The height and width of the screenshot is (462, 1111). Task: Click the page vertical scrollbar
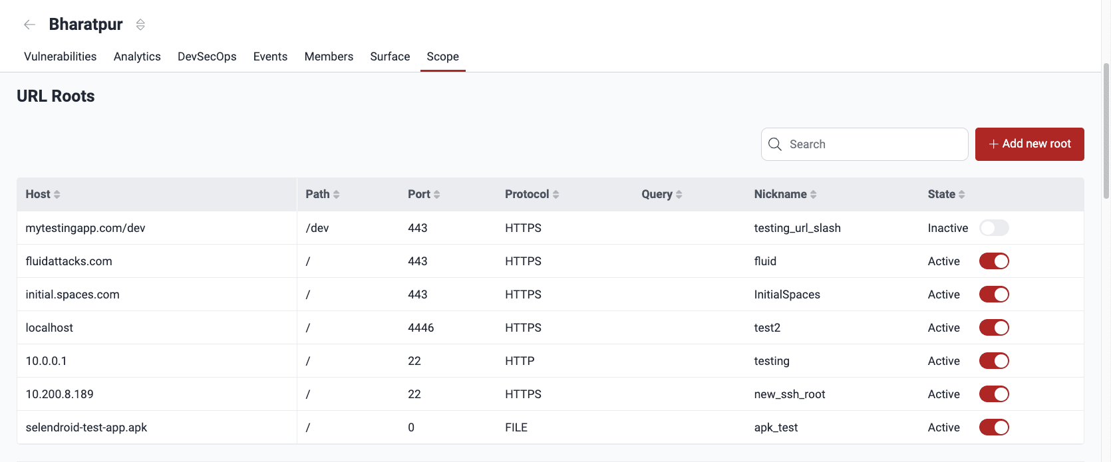[1106, 131]
